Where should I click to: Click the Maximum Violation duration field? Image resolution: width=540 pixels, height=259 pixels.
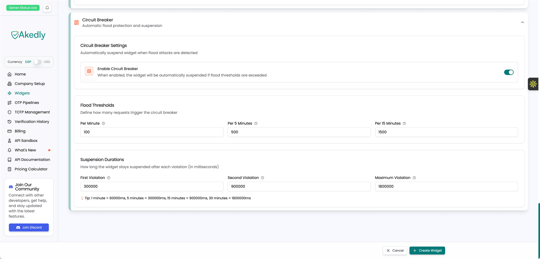[x=446, y=186]
